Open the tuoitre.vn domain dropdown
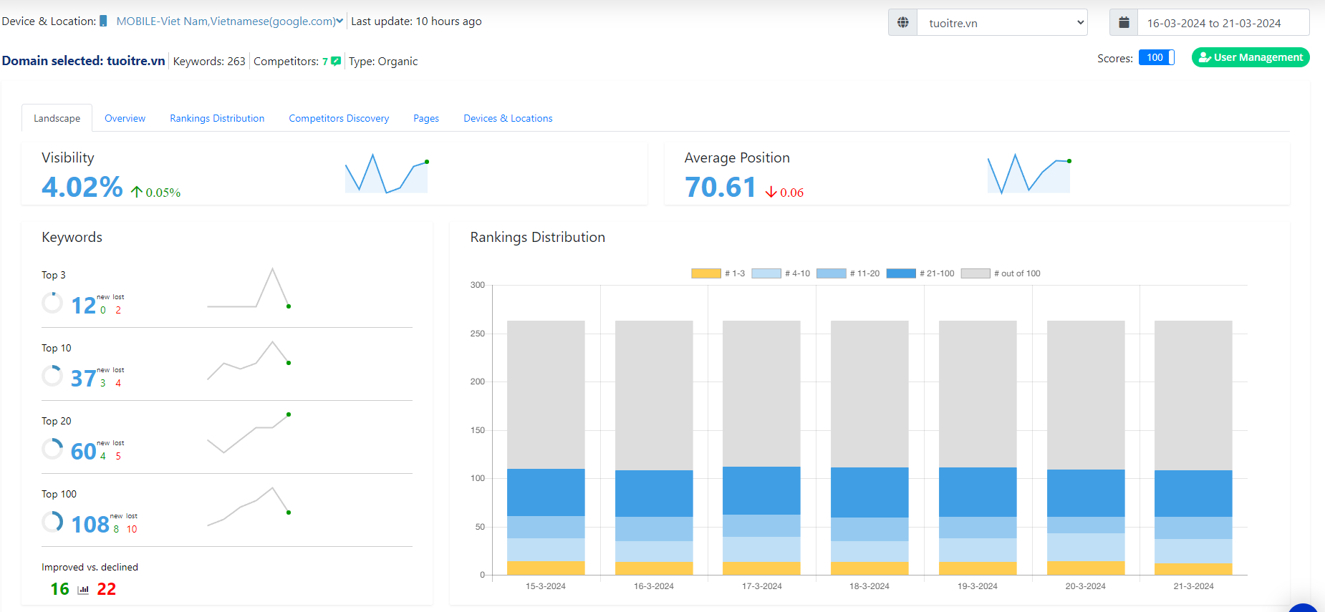Screen dimensions: 1325x612 pos(1002,22)
